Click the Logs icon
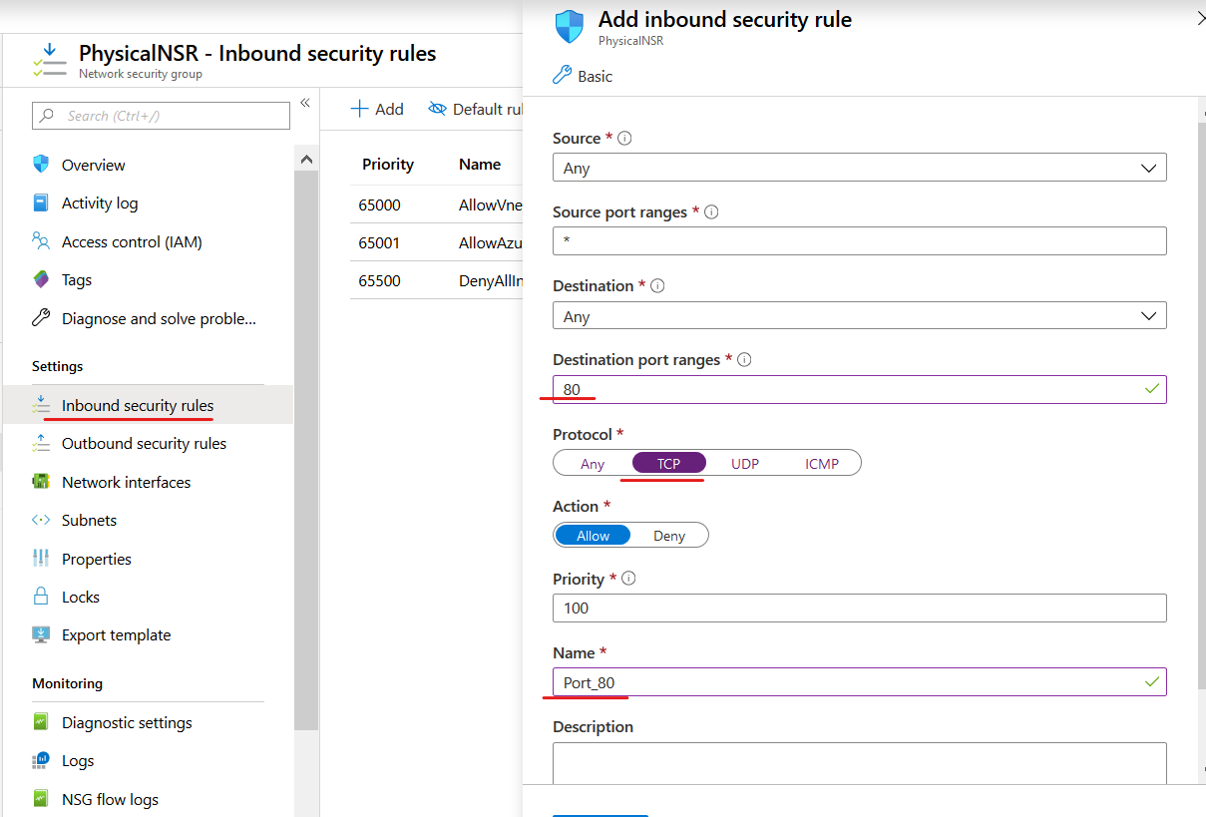 click(x=41, y=760)
